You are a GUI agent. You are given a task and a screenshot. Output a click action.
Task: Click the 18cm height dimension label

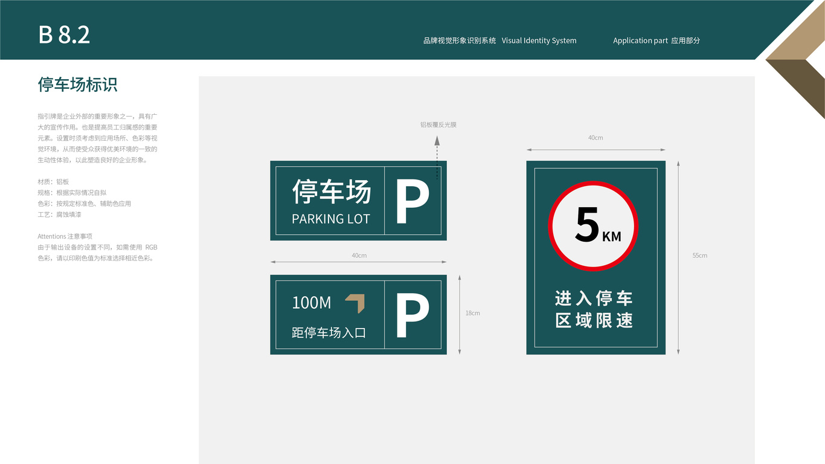(x=472, y=313)
